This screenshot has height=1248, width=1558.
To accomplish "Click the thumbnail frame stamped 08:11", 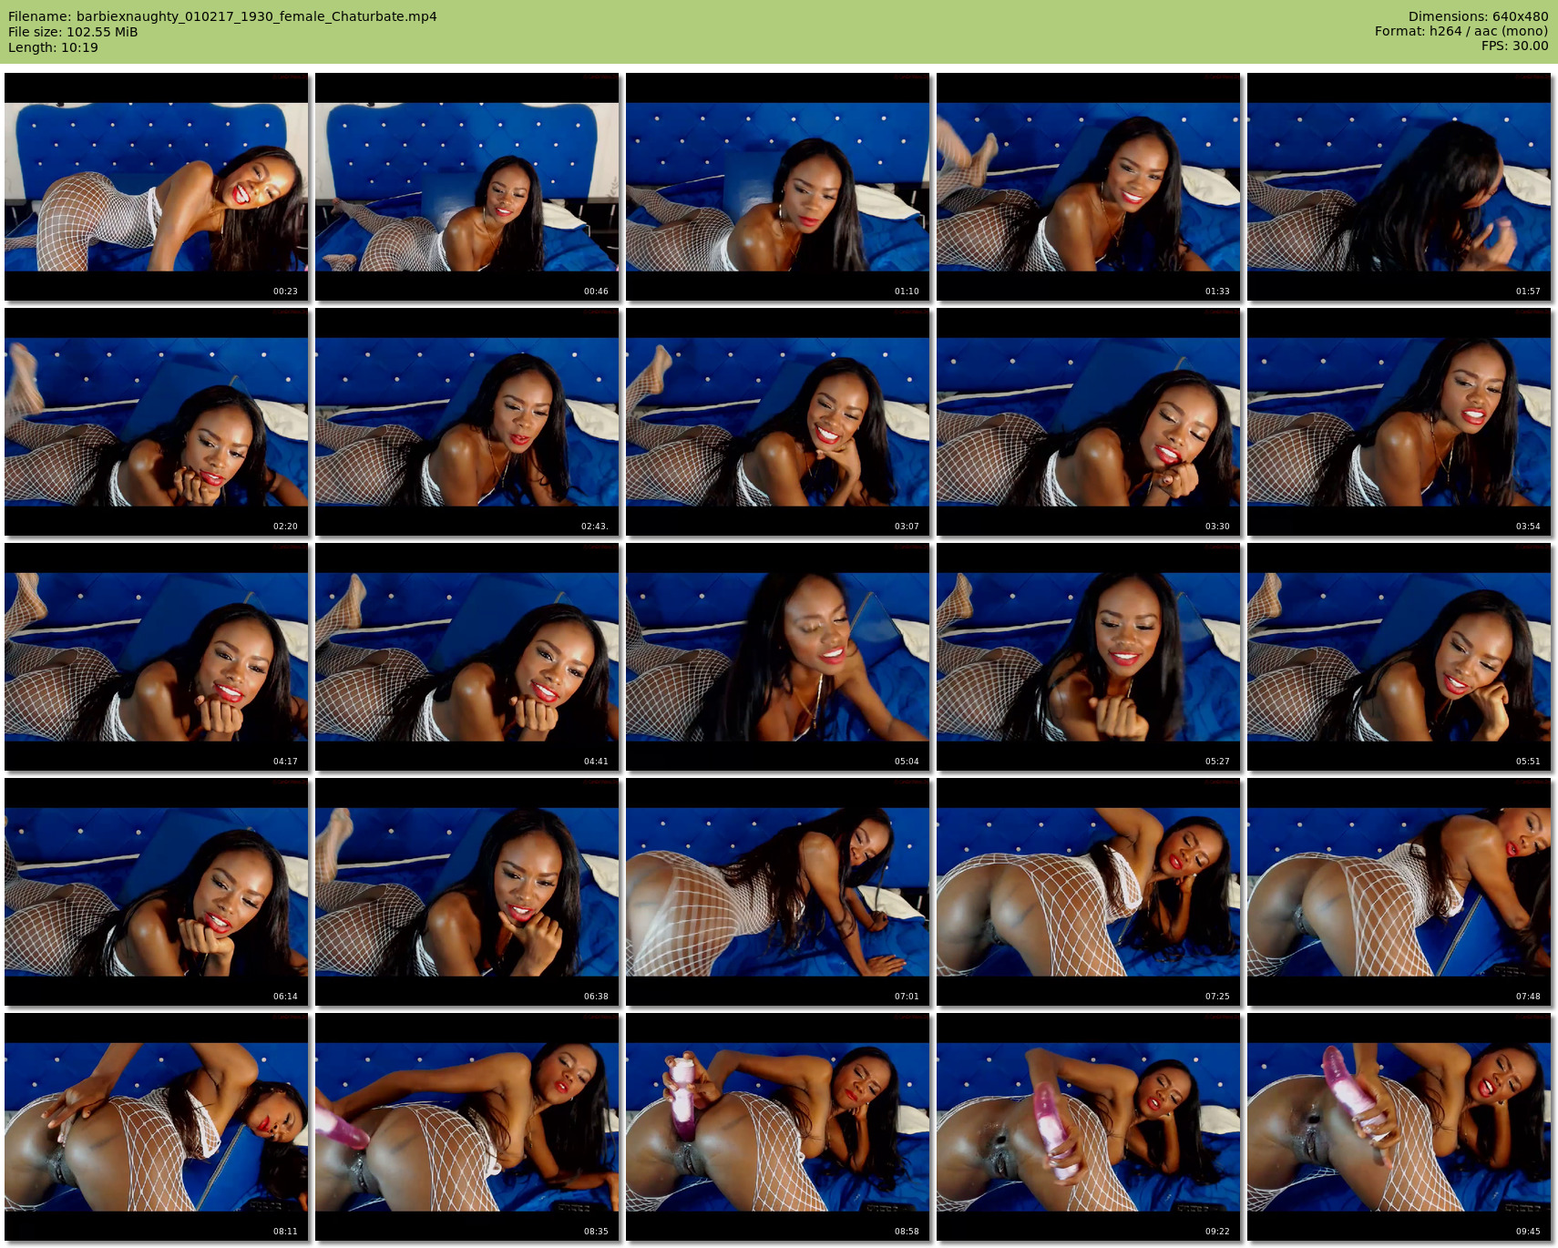I will pyautogui.click(x=157, y=1127).
